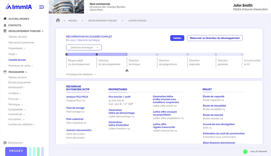Select the Direction régionale step marker
This screenshot has height=156, width=271.
point(187,54)
